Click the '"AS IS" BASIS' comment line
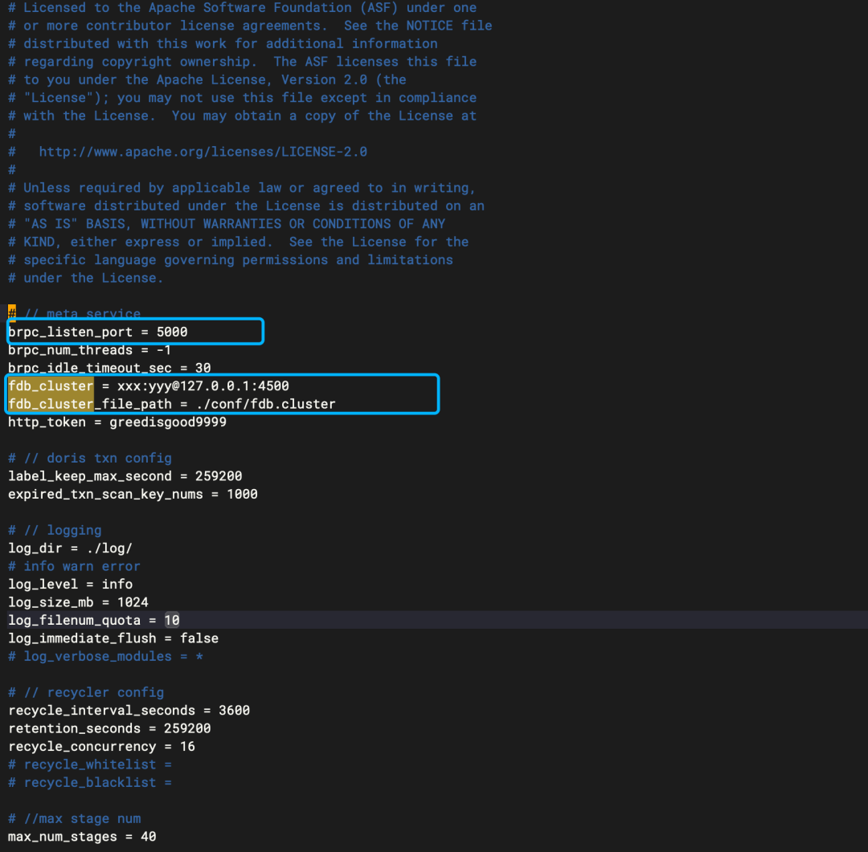This screenshot has width=868, height=852. pyautogui.click(x=227, y=223)
